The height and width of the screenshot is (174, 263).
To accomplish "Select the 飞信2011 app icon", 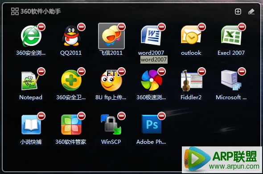I will coord(111,36).
